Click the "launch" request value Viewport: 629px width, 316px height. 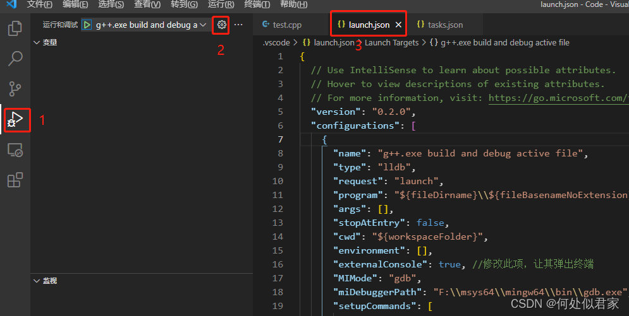pyautogui.click(x=417, y=181)
